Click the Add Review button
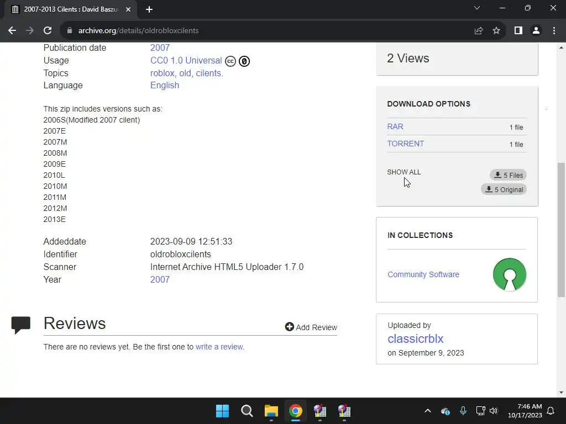 click(x=311, y=327)
